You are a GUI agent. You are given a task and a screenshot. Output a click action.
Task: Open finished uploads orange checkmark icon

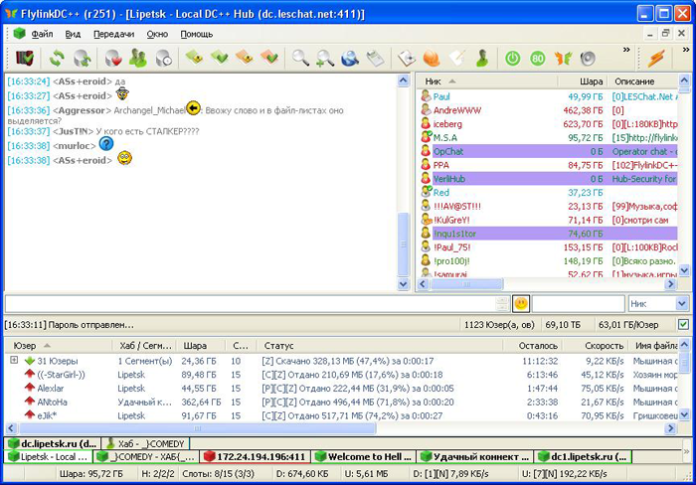tap(269, 58)
